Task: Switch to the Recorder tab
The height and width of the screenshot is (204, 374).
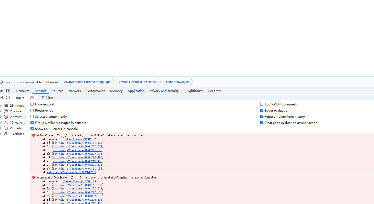Action: (215, 91)
